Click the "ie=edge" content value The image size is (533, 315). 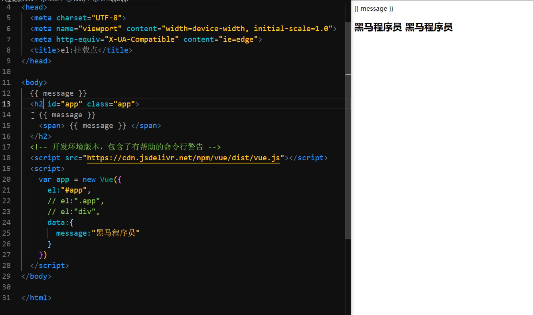(x=238, y=39)
